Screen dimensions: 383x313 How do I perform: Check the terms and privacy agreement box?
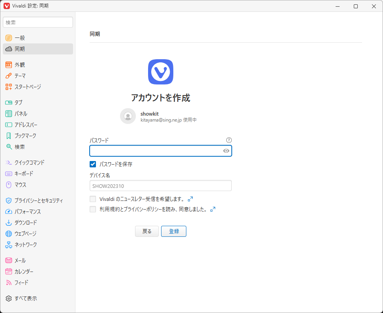click(x=93, y=209)
